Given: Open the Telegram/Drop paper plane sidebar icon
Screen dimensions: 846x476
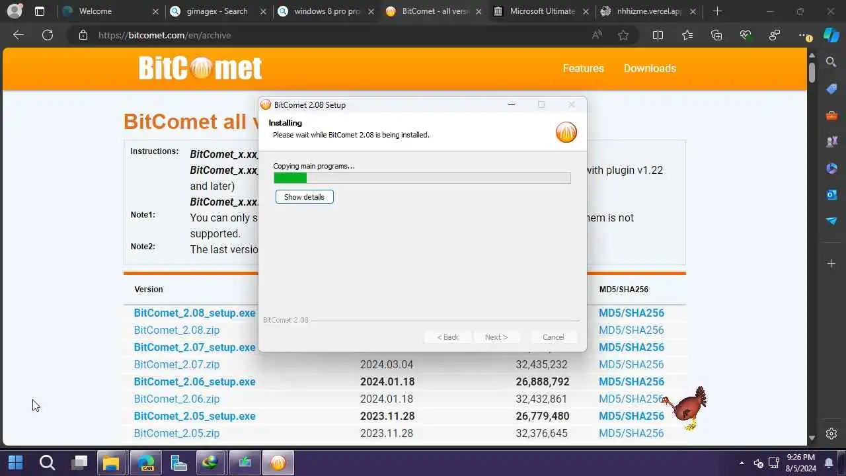Looking at the screenshot, I should (831, 221).
